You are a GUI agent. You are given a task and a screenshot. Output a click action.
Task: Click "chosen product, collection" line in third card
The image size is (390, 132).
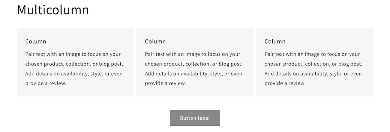pos(313,64)
